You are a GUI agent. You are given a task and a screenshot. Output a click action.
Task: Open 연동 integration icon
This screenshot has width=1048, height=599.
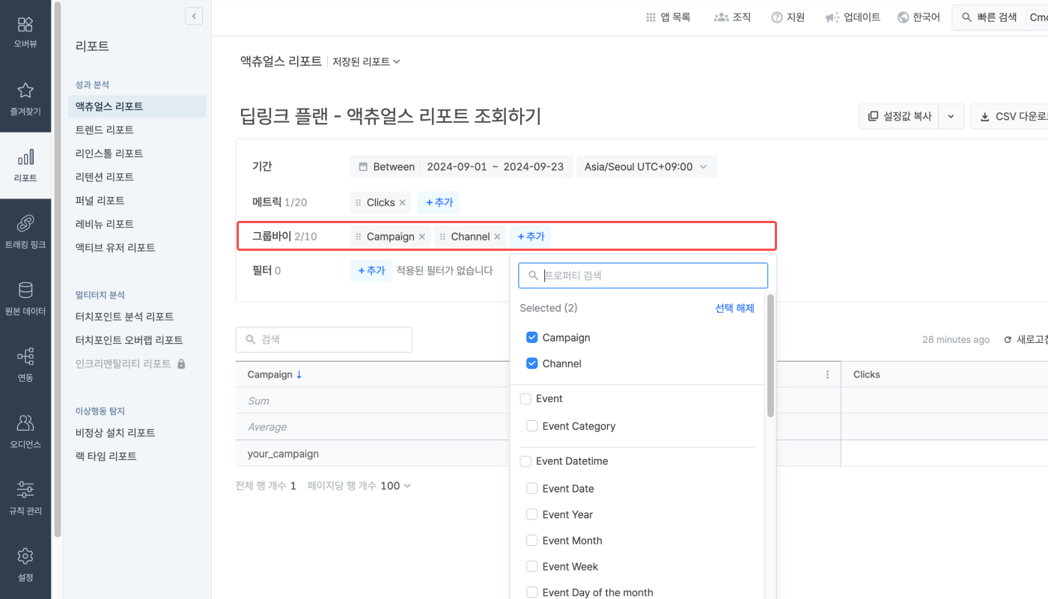tap(25, 356)
